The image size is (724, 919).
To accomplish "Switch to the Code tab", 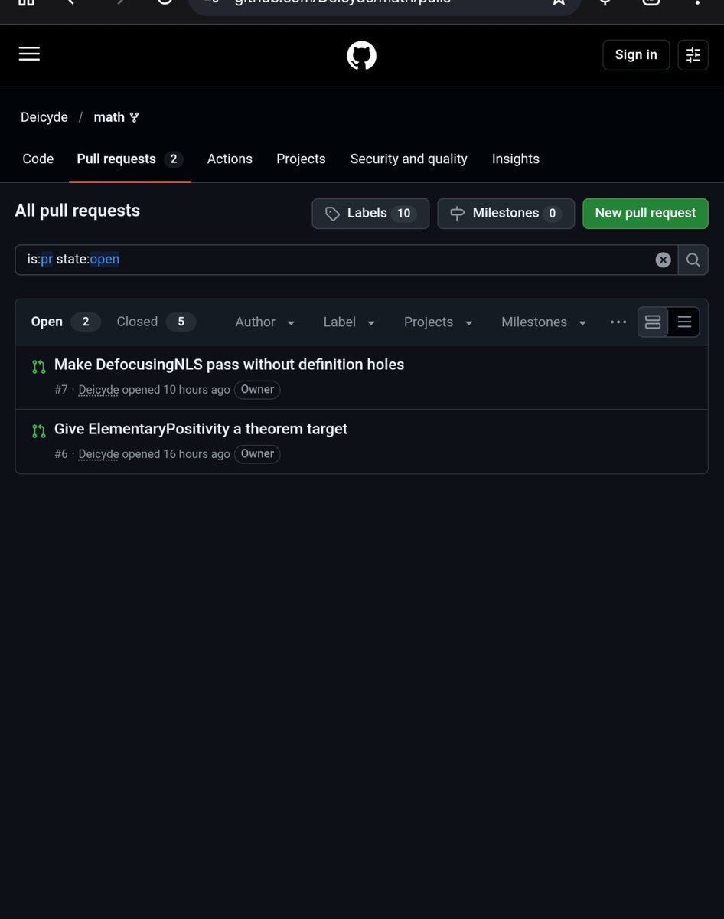I will 38,159.
